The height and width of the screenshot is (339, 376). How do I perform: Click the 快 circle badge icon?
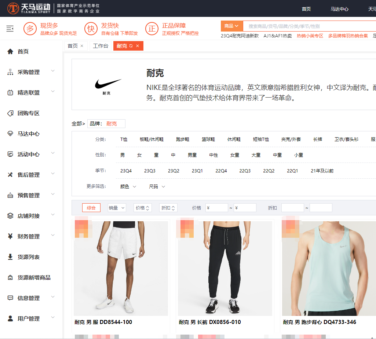[x=91, y=29]
